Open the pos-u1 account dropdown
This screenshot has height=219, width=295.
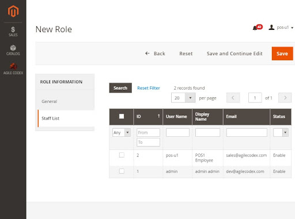tap(281, 28)
